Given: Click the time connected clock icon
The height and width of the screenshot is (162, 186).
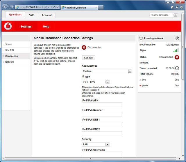Looking at the screenshot, I should click(177, 68).
